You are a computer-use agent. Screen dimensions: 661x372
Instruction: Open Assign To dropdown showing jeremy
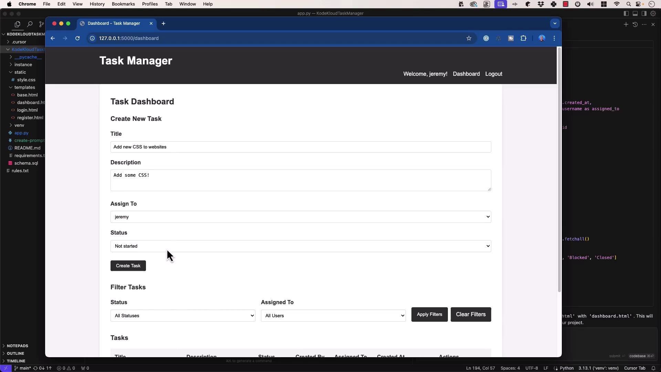(301, 217)
